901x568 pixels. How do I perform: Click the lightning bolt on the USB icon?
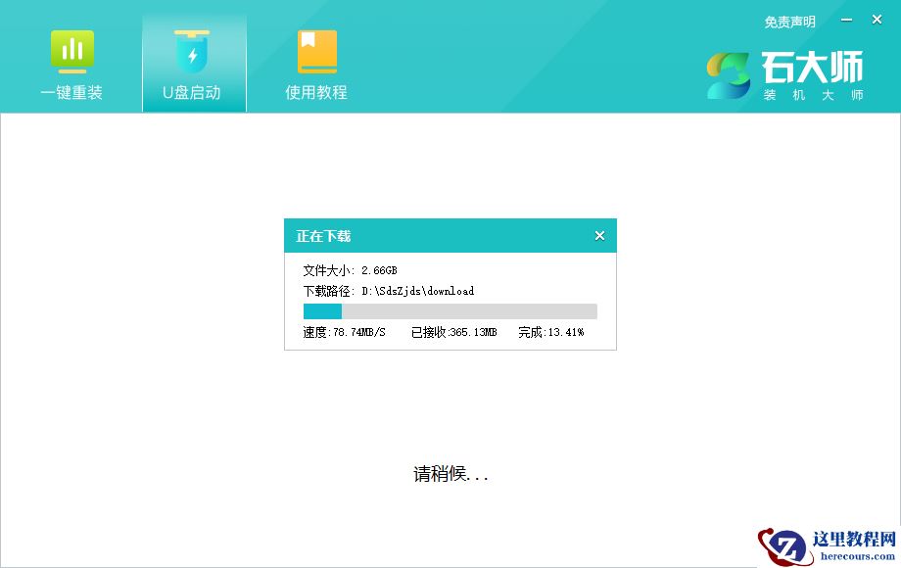[x=193, y=56]
